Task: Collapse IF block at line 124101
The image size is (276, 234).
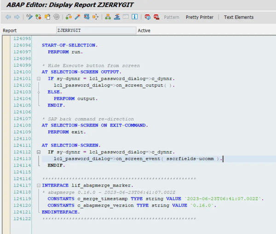Action: (x=39, y=79)
